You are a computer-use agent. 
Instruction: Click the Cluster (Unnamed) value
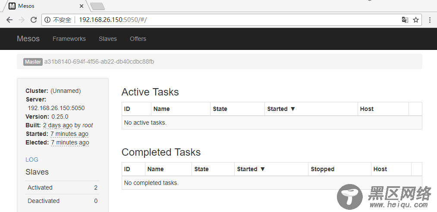[66, 91]
